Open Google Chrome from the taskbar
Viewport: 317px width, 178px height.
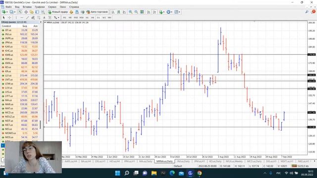pos(200,173)
